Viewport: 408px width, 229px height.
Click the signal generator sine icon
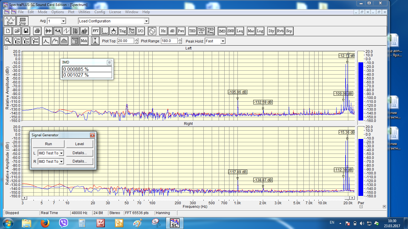[152, 31]
